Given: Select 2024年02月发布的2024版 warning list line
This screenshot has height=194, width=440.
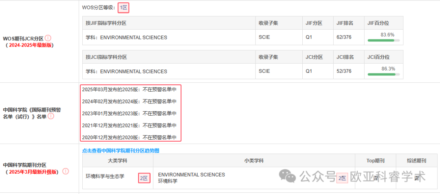Looking at the screenshot, I should coord(130,101).
